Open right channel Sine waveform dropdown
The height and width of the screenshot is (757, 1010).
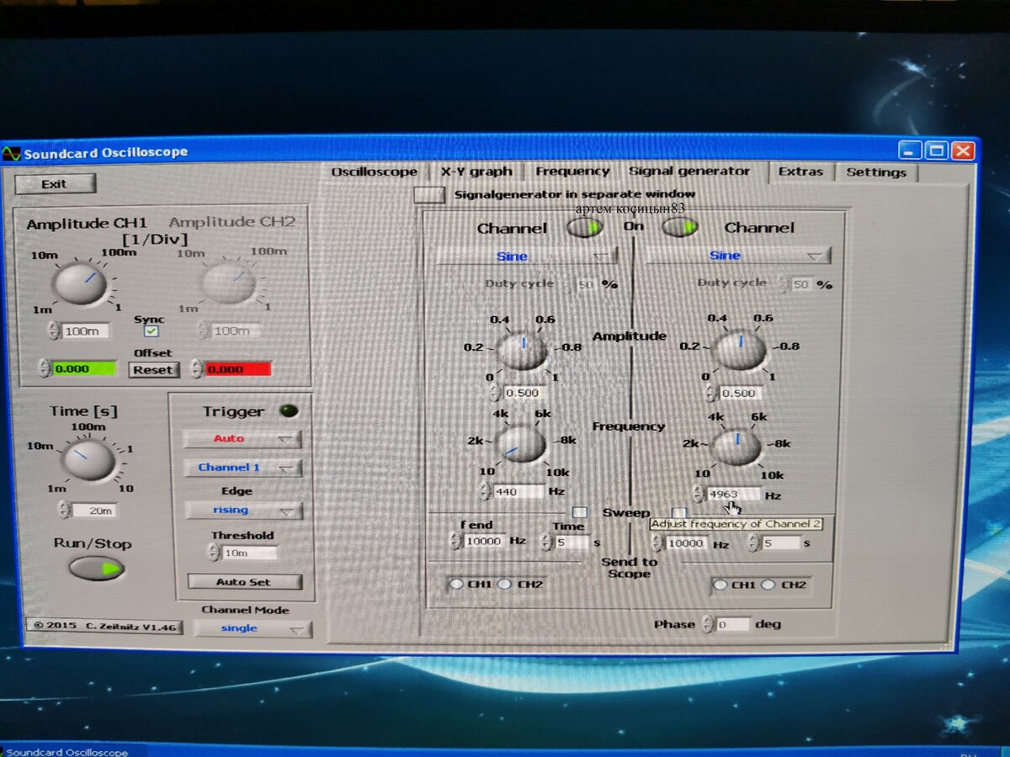[738, 256]
